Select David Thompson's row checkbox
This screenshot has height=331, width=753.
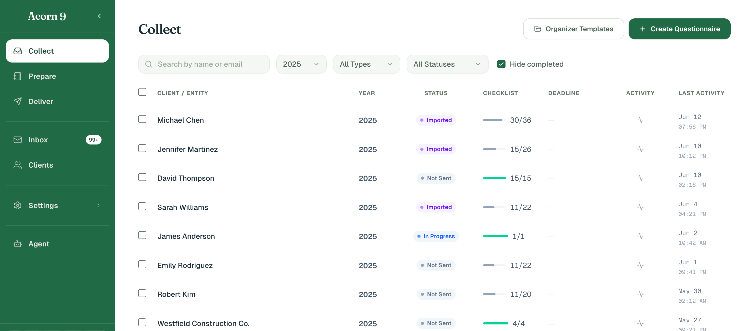142,177
